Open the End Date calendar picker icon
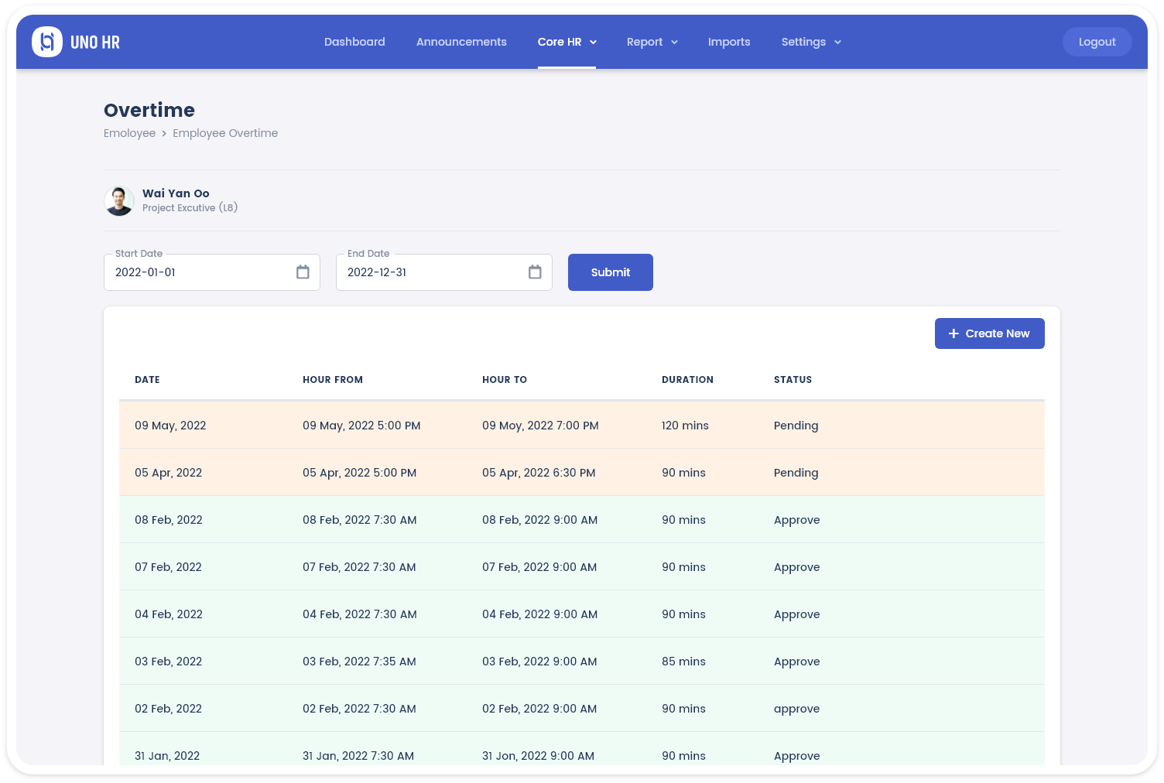The height and width of the screenshot is (783, 1164). coord(535,272)
